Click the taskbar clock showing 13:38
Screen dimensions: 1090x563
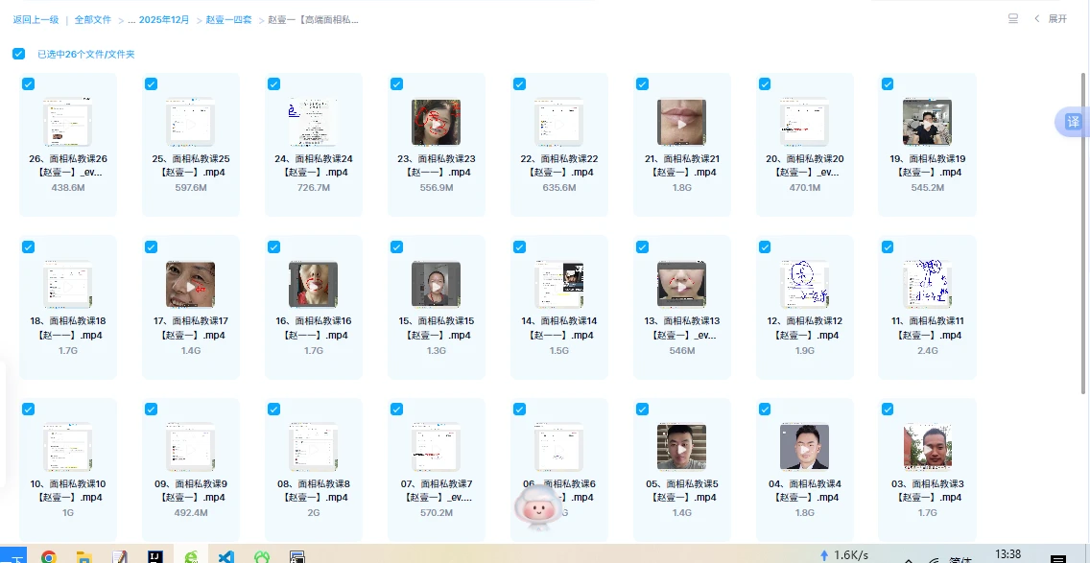pos(1008,553)
